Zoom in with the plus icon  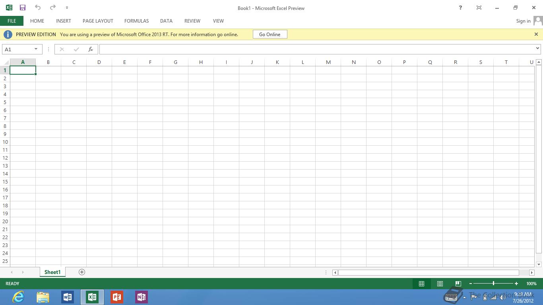(516, 284)
